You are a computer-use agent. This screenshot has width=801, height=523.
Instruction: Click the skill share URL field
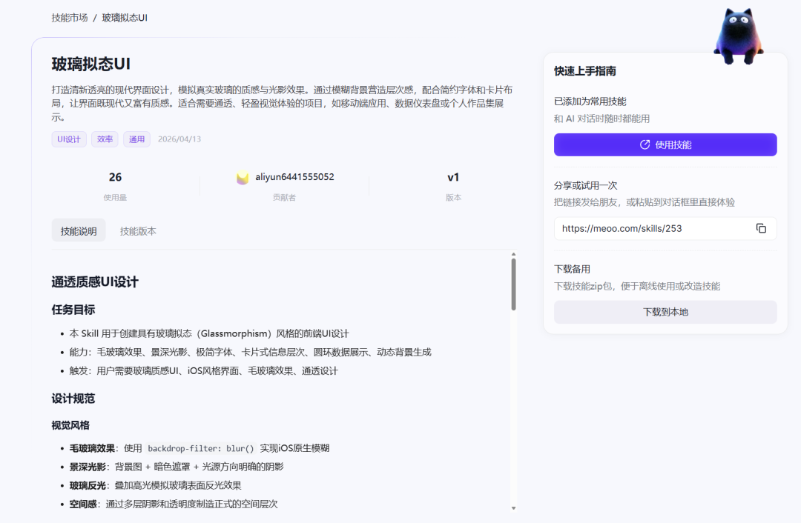(x=645, y=229)
